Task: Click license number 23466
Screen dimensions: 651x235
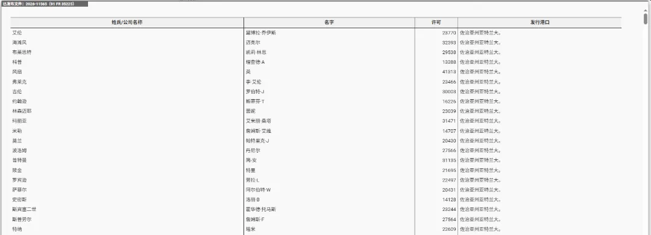Action: (x=449, y=82)
